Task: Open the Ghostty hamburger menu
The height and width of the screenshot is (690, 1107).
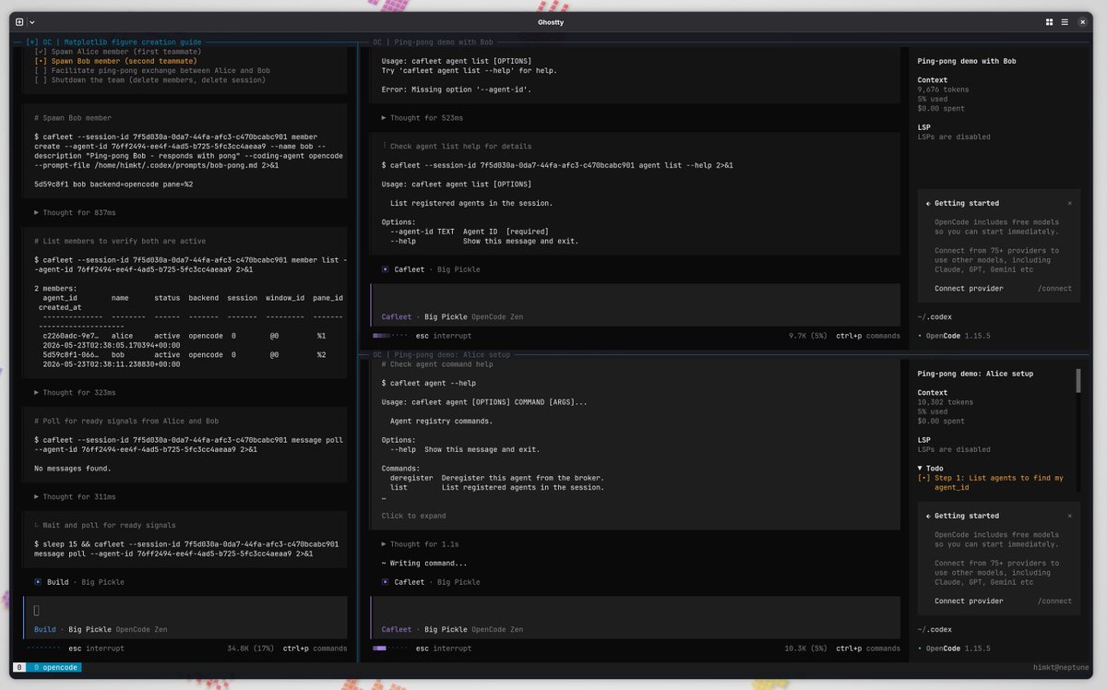Action: point(1065,21)
